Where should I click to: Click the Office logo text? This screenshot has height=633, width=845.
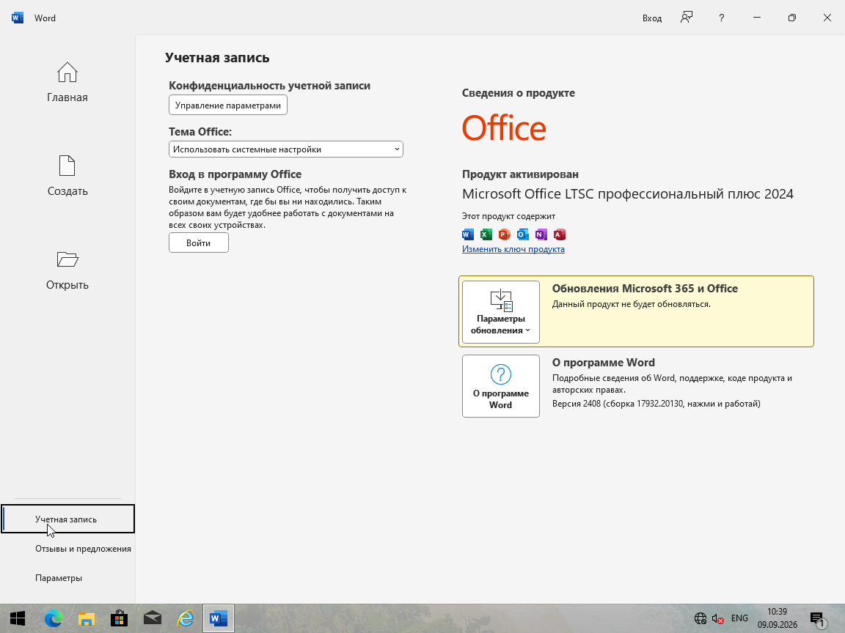pos(504,127)
